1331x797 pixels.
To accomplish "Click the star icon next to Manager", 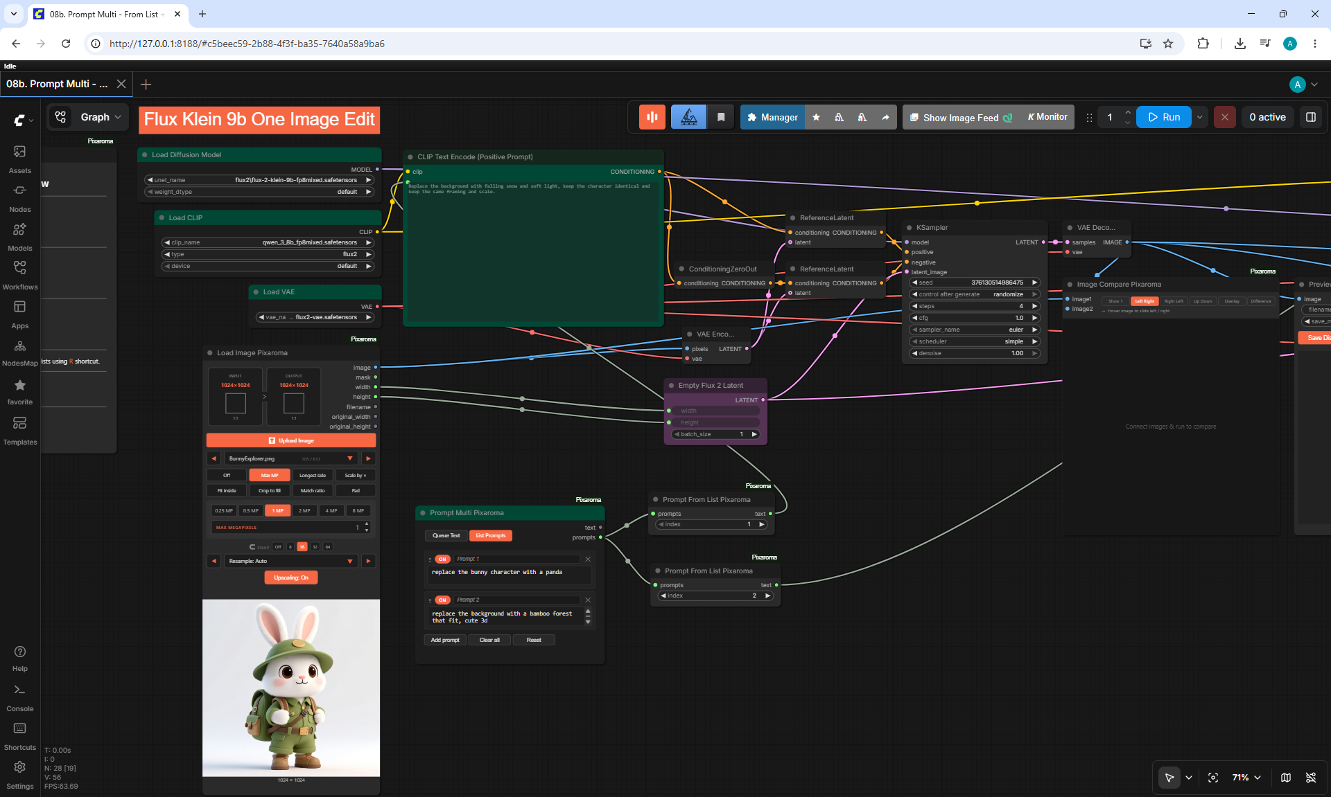I will click(x=816, y=117).
